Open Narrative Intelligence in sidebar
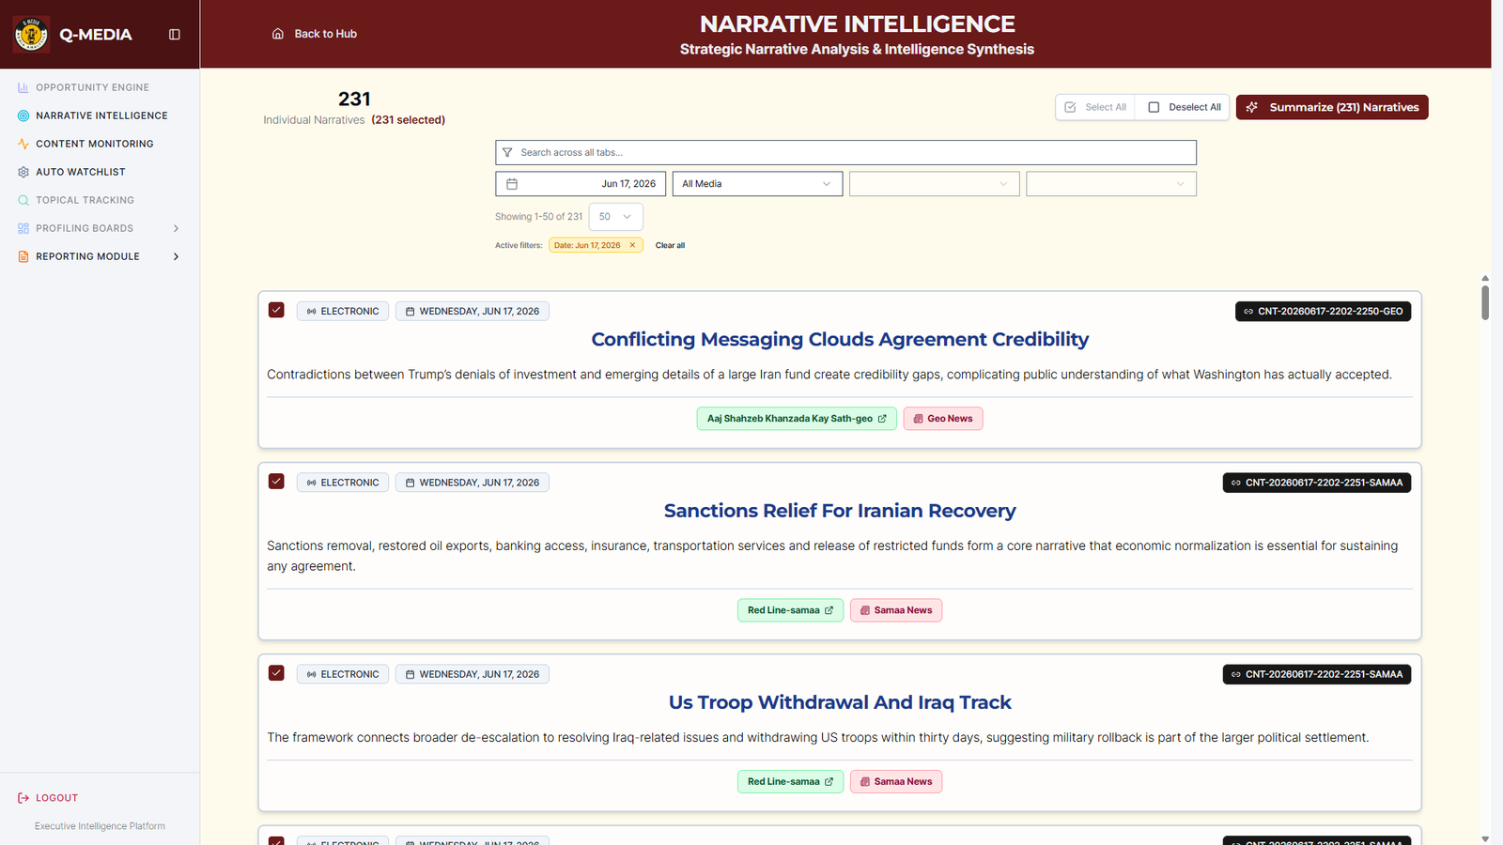This screenshot has height=845, width=1503. (x=101, y=115)
